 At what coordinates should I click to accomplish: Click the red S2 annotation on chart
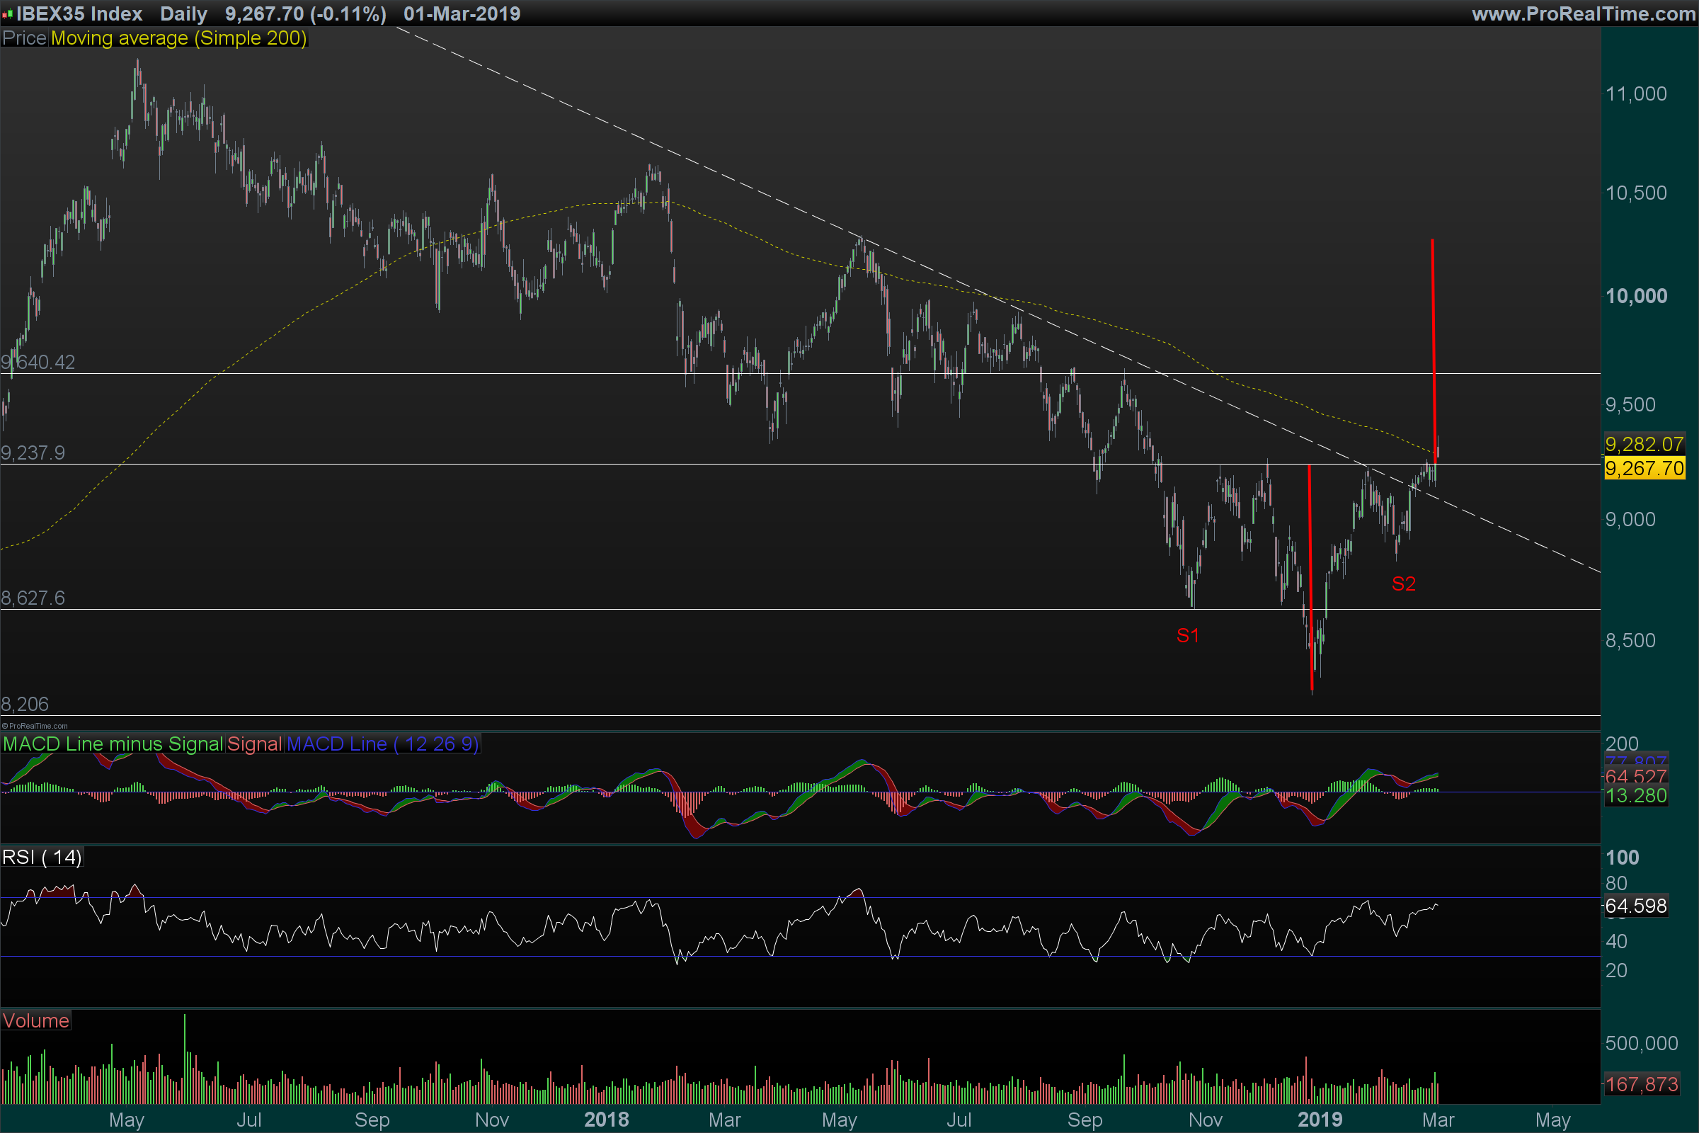tap(1403, 583)
